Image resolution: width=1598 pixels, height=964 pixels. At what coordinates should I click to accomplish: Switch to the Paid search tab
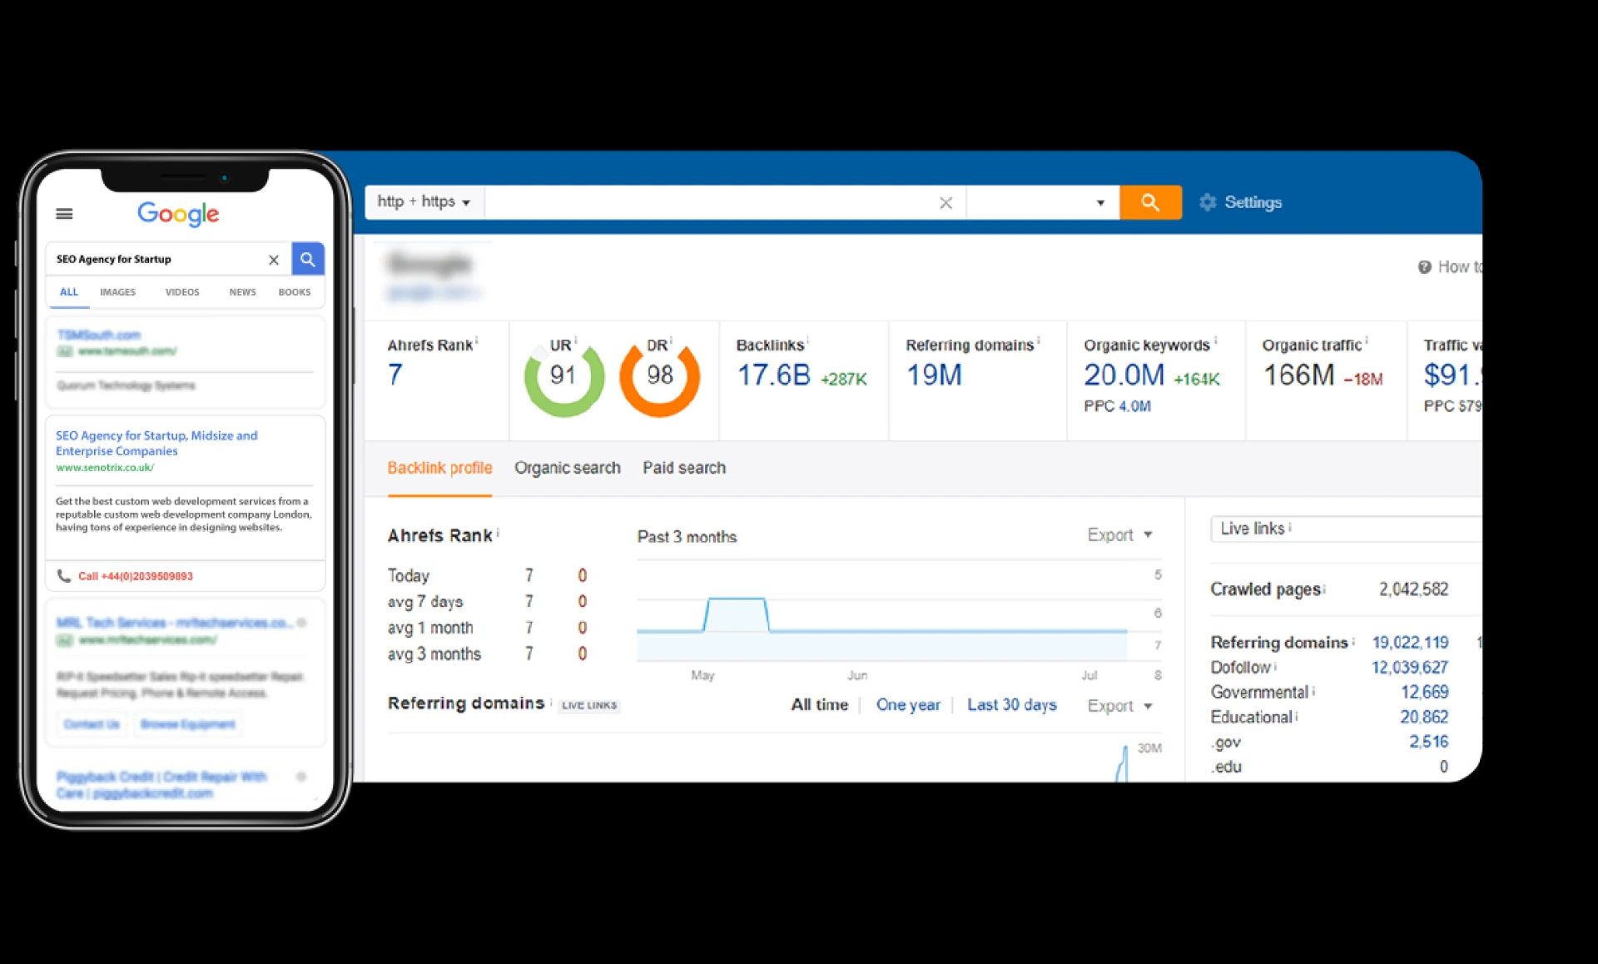click(x=683, y=468)
